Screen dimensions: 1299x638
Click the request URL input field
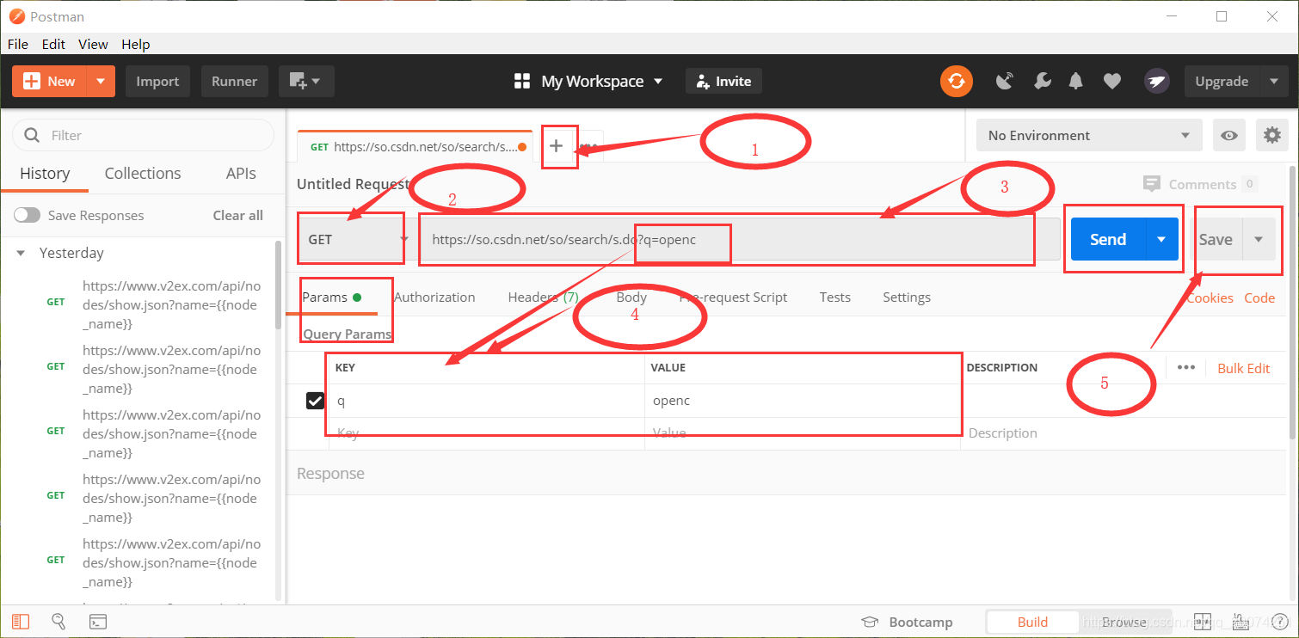click(x=740, y=240)
